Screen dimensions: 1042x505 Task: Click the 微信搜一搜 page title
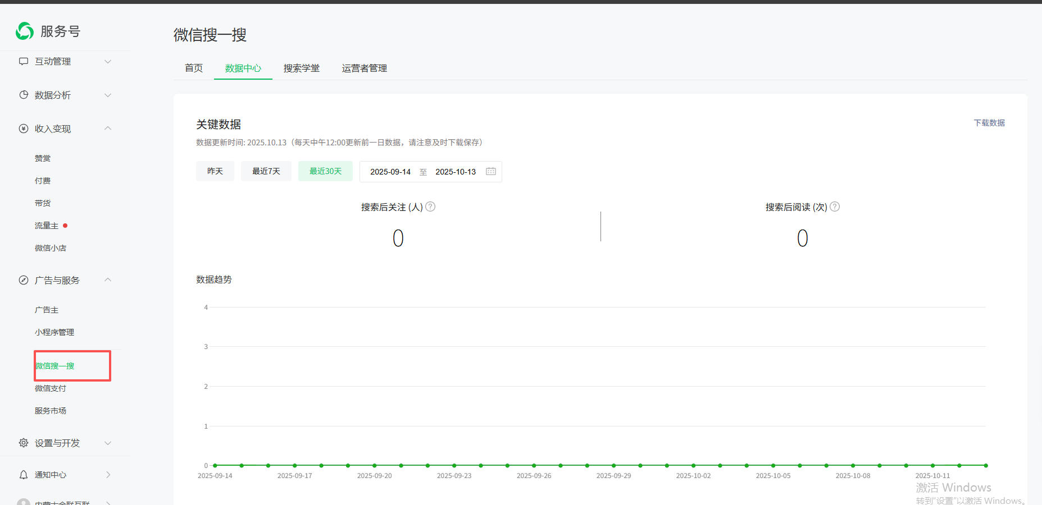[210, 35]
